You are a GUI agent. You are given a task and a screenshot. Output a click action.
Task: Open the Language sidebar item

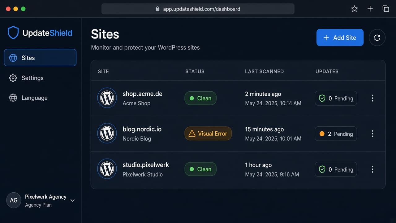28,98
